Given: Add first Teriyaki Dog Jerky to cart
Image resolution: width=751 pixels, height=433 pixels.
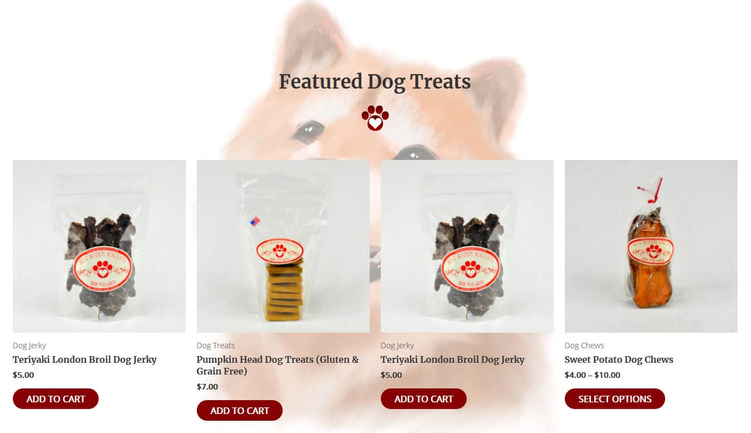Looking at the screenshot, I should 56,399.
